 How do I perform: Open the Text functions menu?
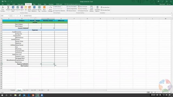click(x=26, y=9)
